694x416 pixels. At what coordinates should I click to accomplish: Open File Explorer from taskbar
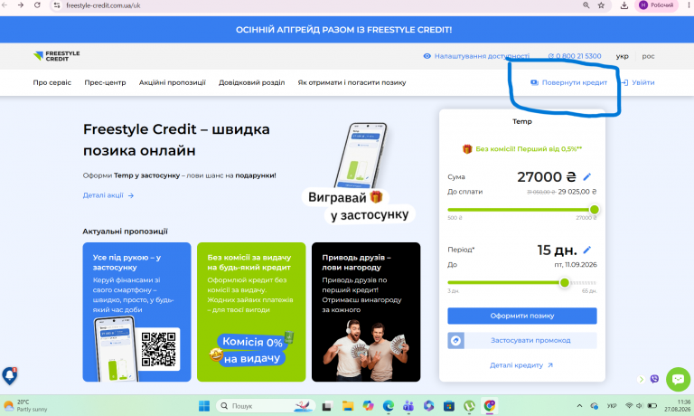pyautogui.click(x=347, y=406)
